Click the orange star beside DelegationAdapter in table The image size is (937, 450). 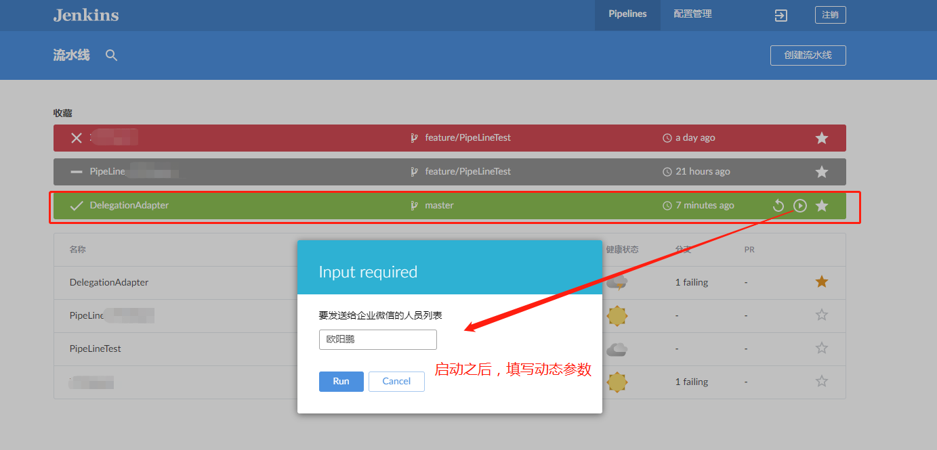(821, 282)
